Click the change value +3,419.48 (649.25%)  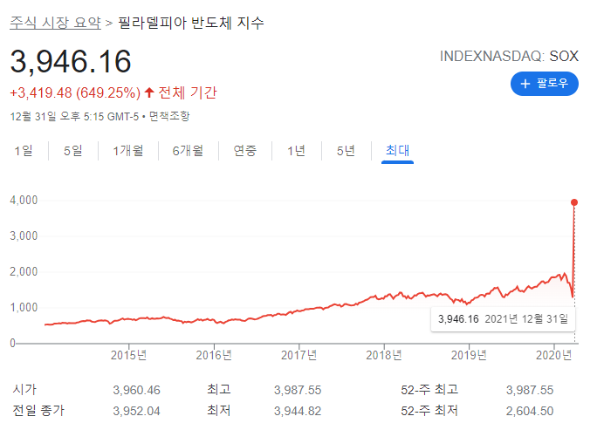pos(75,92)
